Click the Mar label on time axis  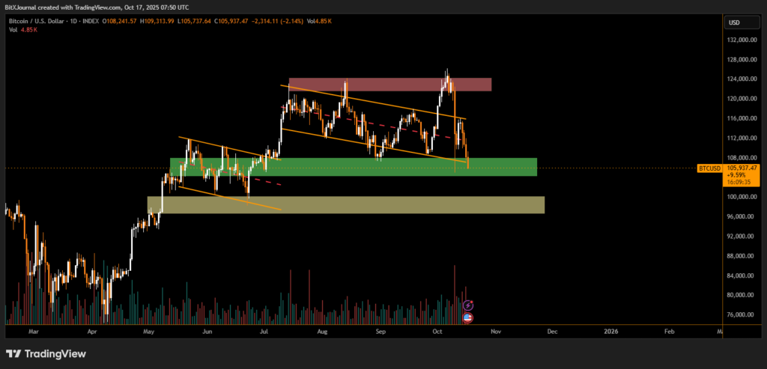coord(32,330)
